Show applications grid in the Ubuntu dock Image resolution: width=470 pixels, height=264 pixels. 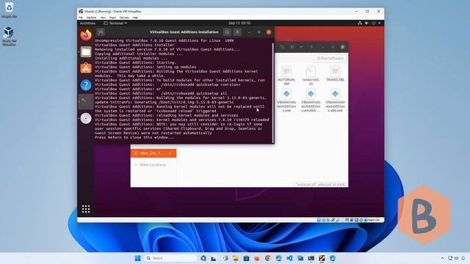tap(86, 209)
